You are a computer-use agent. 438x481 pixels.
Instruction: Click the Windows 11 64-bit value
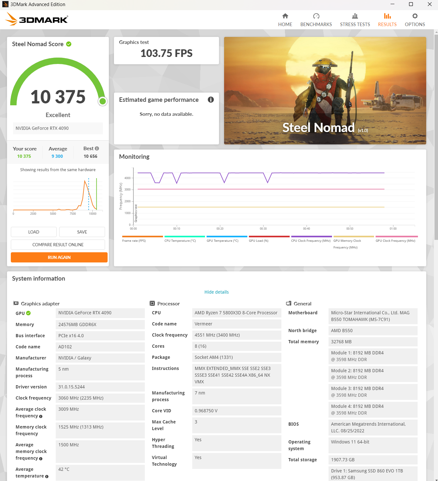click(373, 445)
